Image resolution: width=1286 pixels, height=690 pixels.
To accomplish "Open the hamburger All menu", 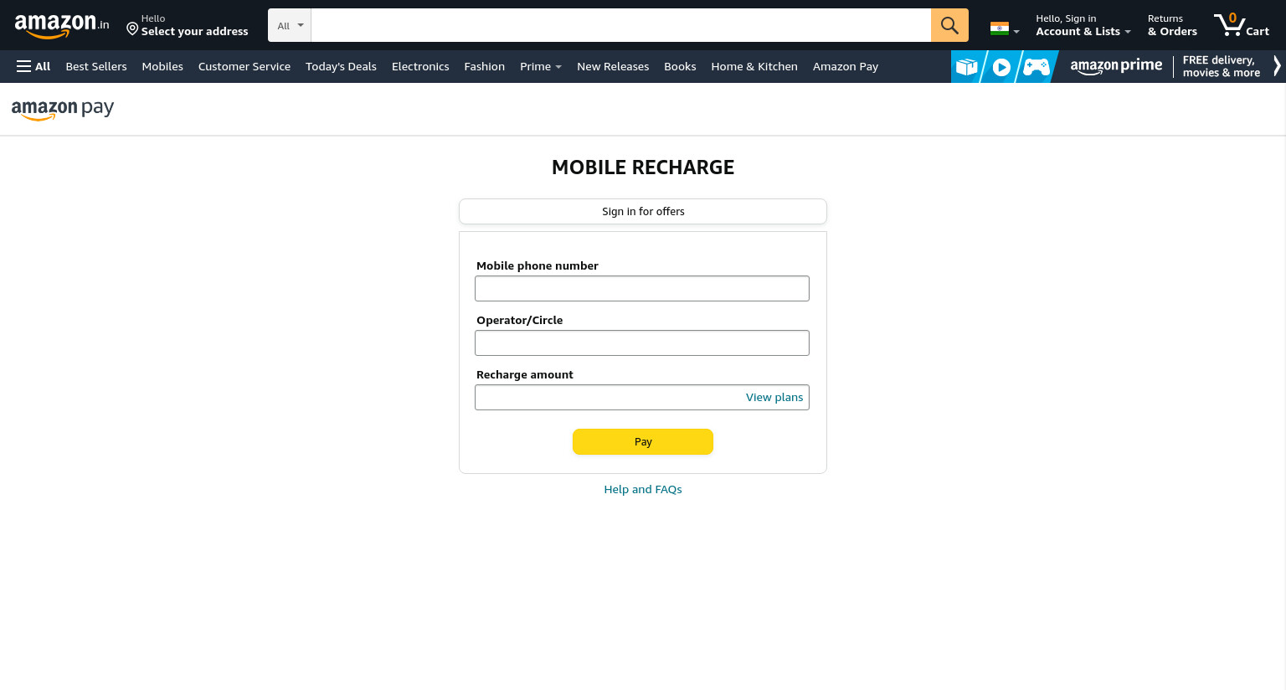I will pyautogui.click(x=33, y=66).
